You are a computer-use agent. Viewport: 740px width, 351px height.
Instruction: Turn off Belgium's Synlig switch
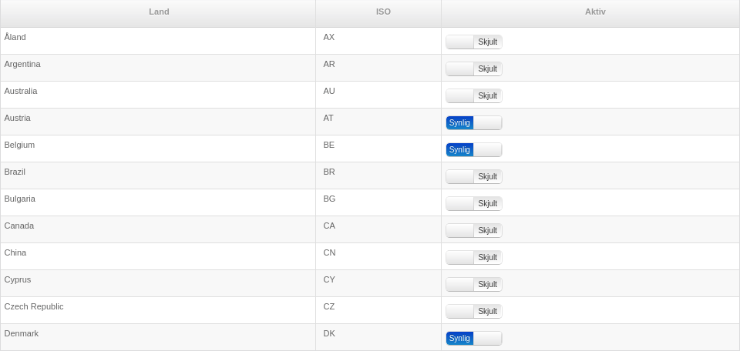(x=473, y=149)
